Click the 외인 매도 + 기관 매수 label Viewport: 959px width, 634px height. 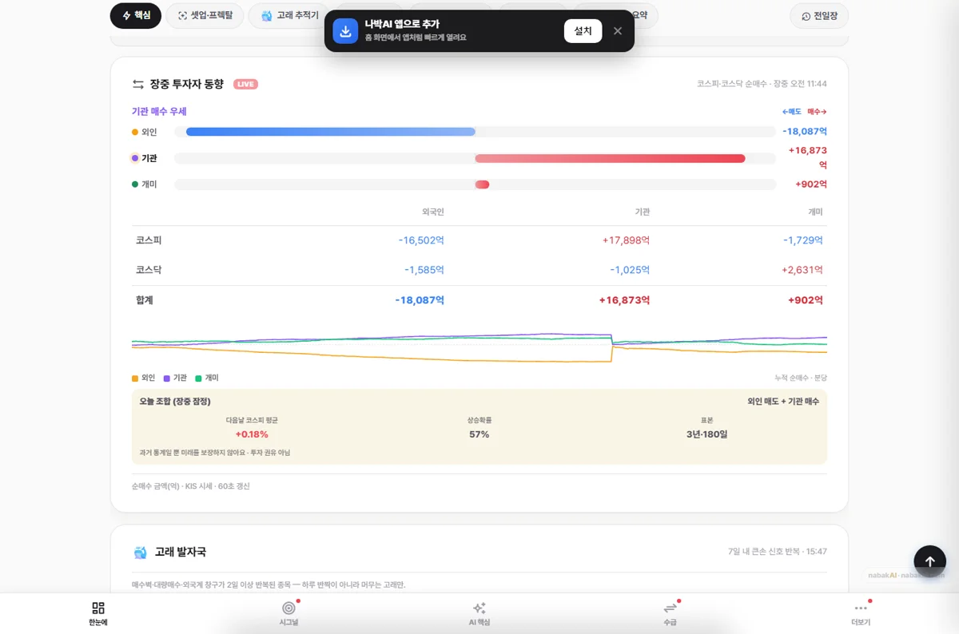point(783,402)
